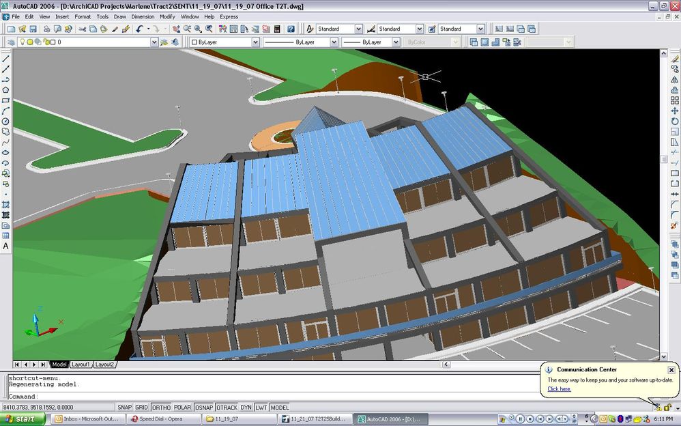
Task: Click the Match Properties paintbrush icon
Action: 128,29
